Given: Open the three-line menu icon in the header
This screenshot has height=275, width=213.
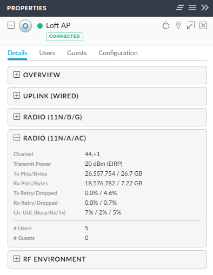Looking at the screenshot, I should tap(192, 8).
